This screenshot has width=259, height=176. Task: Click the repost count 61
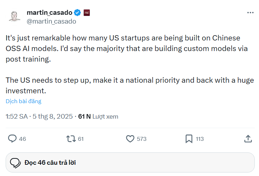coord(81,139)
